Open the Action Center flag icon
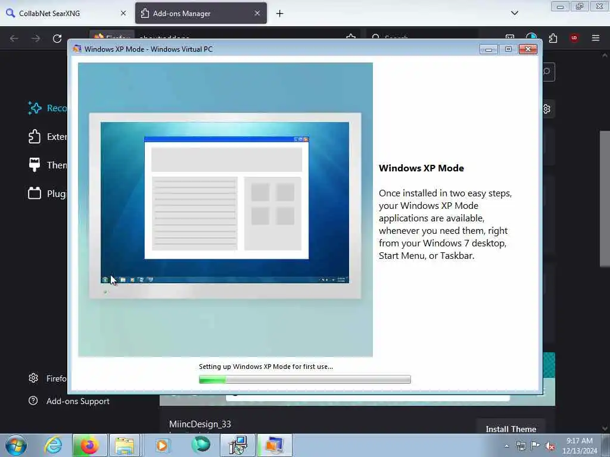610x457 pixels. click(x=536, y=446)
